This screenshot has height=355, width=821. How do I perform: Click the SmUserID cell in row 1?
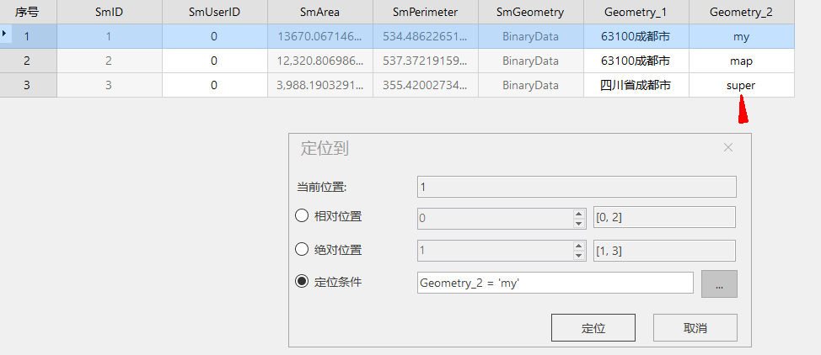(x=215, y=37)
